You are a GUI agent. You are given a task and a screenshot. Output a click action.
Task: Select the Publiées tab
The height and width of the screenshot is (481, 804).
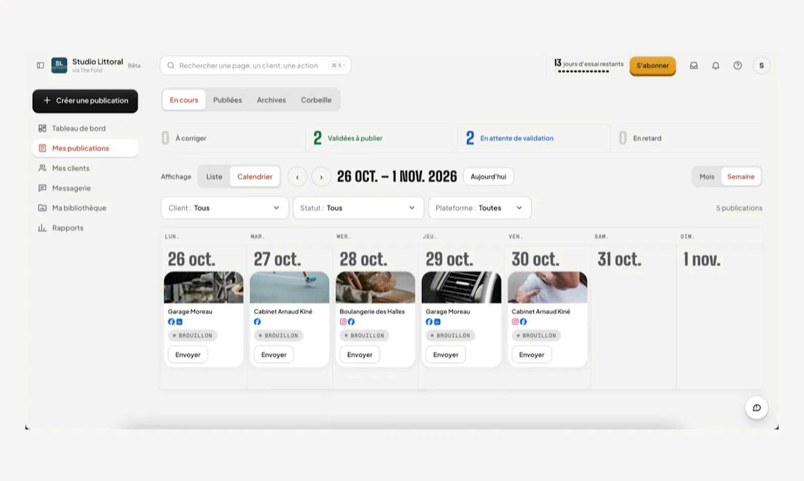(227, 100)
